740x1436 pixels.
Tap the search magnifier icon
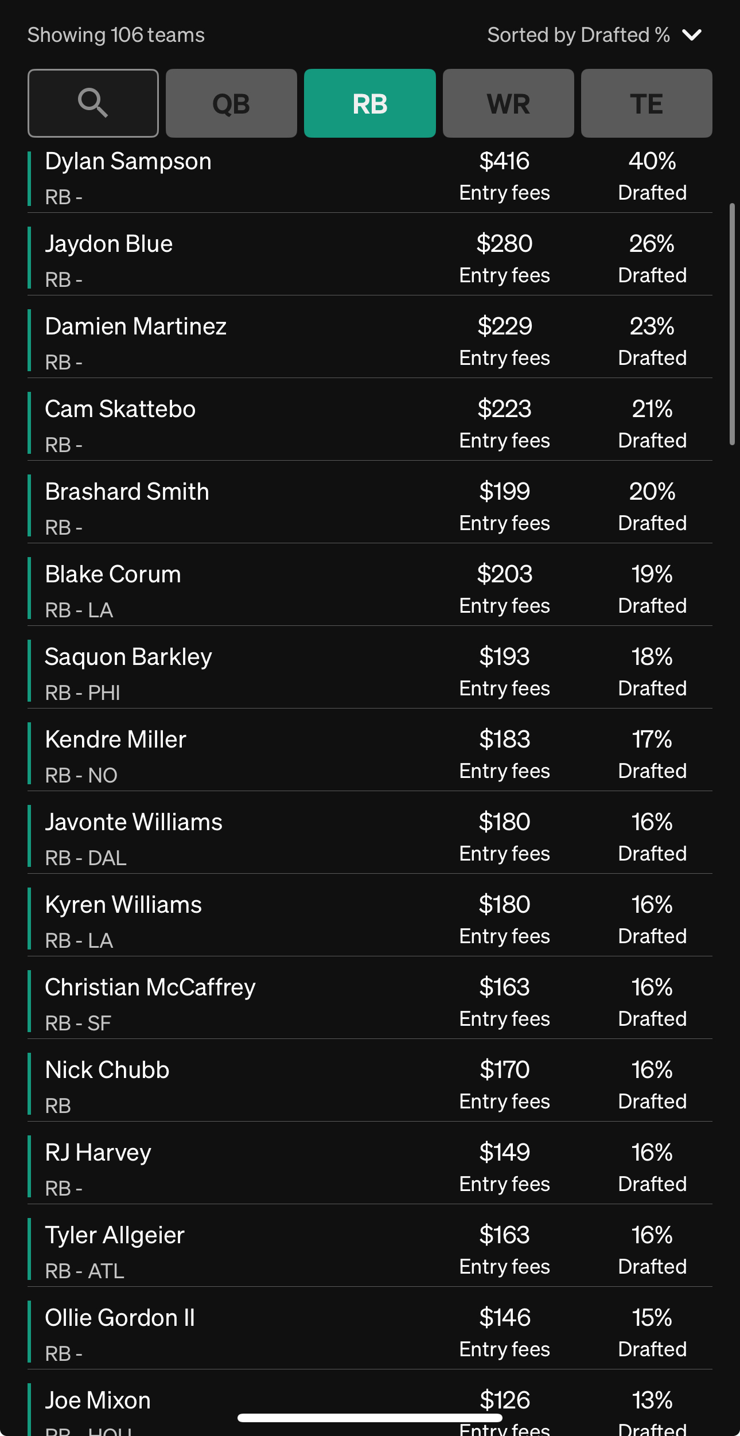[93, 103]
